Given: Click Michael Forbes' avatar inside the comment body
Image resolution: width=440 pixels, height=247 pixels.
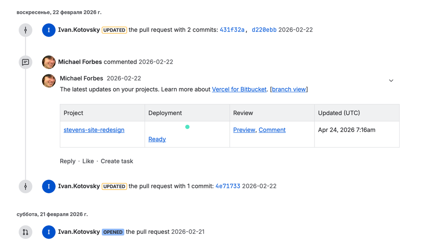Looking at the screenshot, I should point(49,81).
